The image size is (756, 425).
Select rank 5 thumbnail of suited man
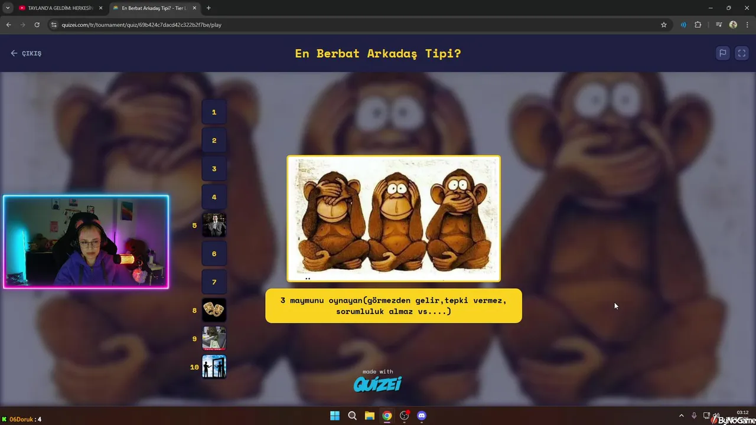click(x=214, y=225)
